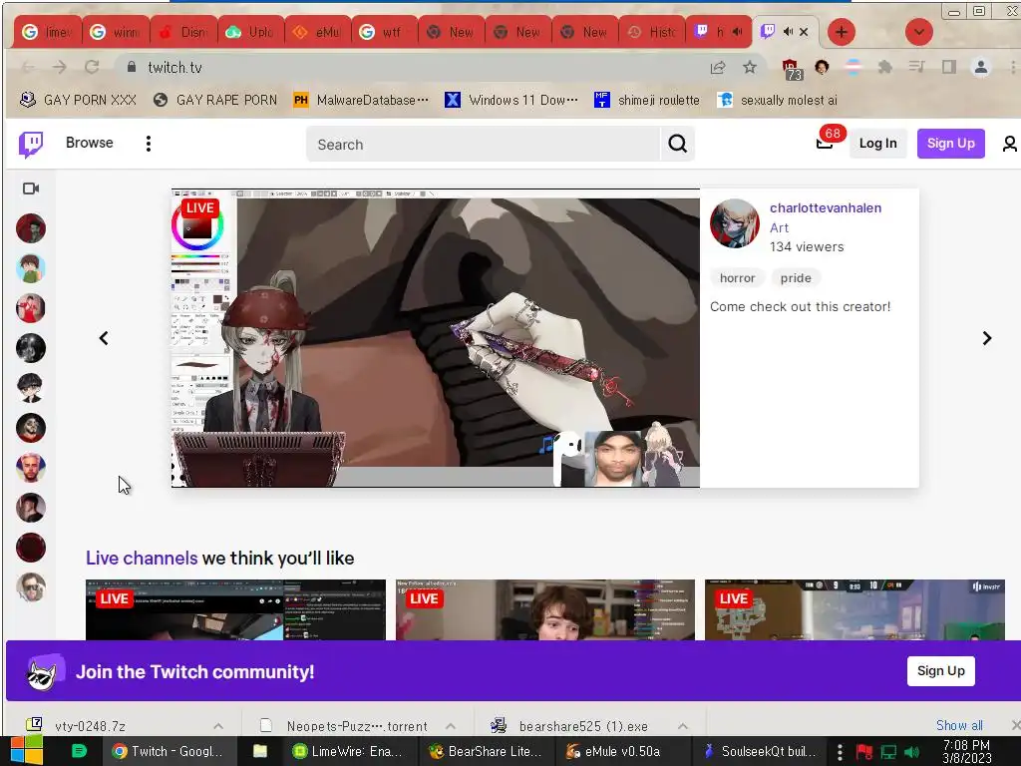Open the MalwareDatabase bookmark
The image size is (1021, 766).
[361, 100]
